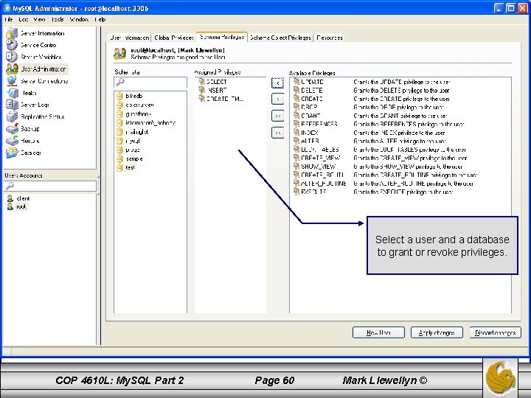Click DELETE available privilege icon
This screenshot has width=531, height=398.
click(x=296, y=90)
